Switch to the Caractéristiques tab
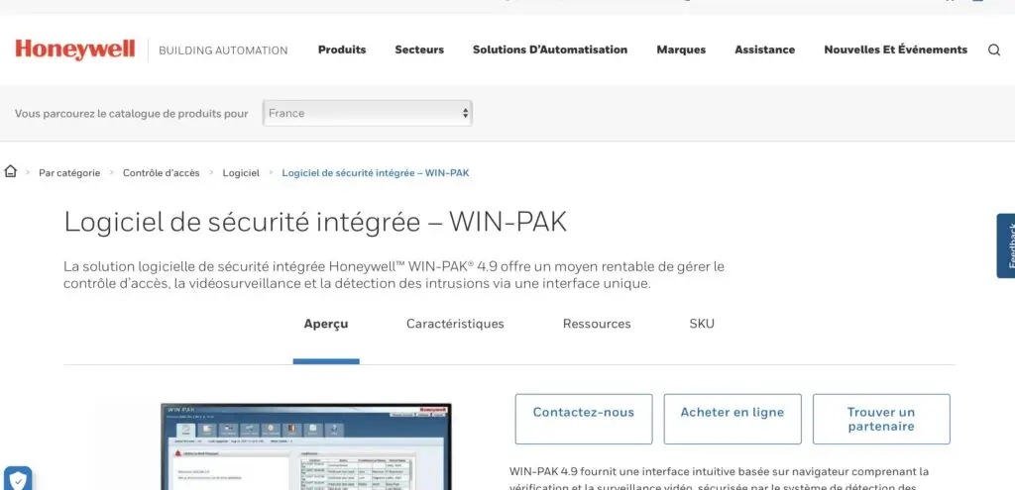This screenshot has height=490, width=1015. [455, 324]
